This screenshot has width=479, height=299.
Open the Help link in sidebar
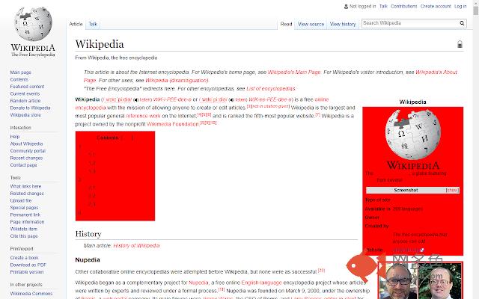(x=15, y=137)
